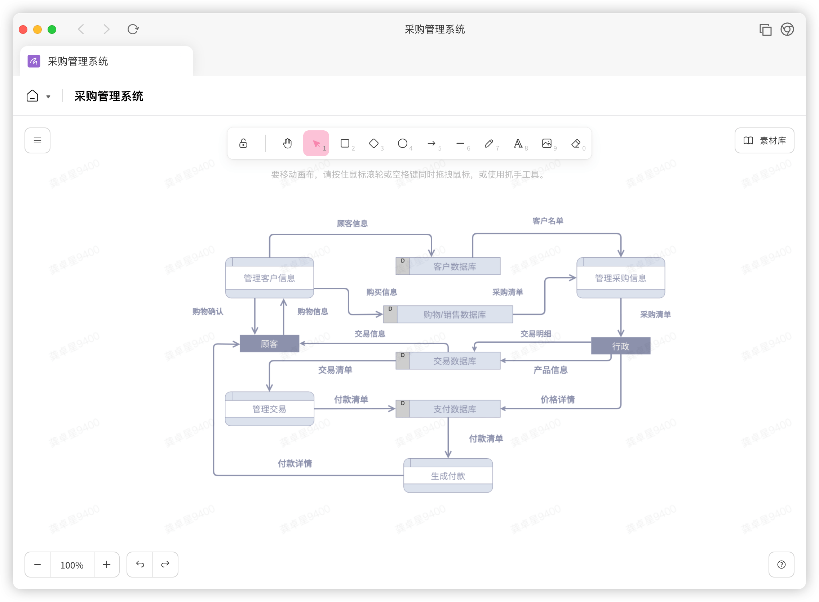Viewport: 819px width, 602px height.
Task: Expand the home dropdown arrow
Action: click(x=48, y=96)
